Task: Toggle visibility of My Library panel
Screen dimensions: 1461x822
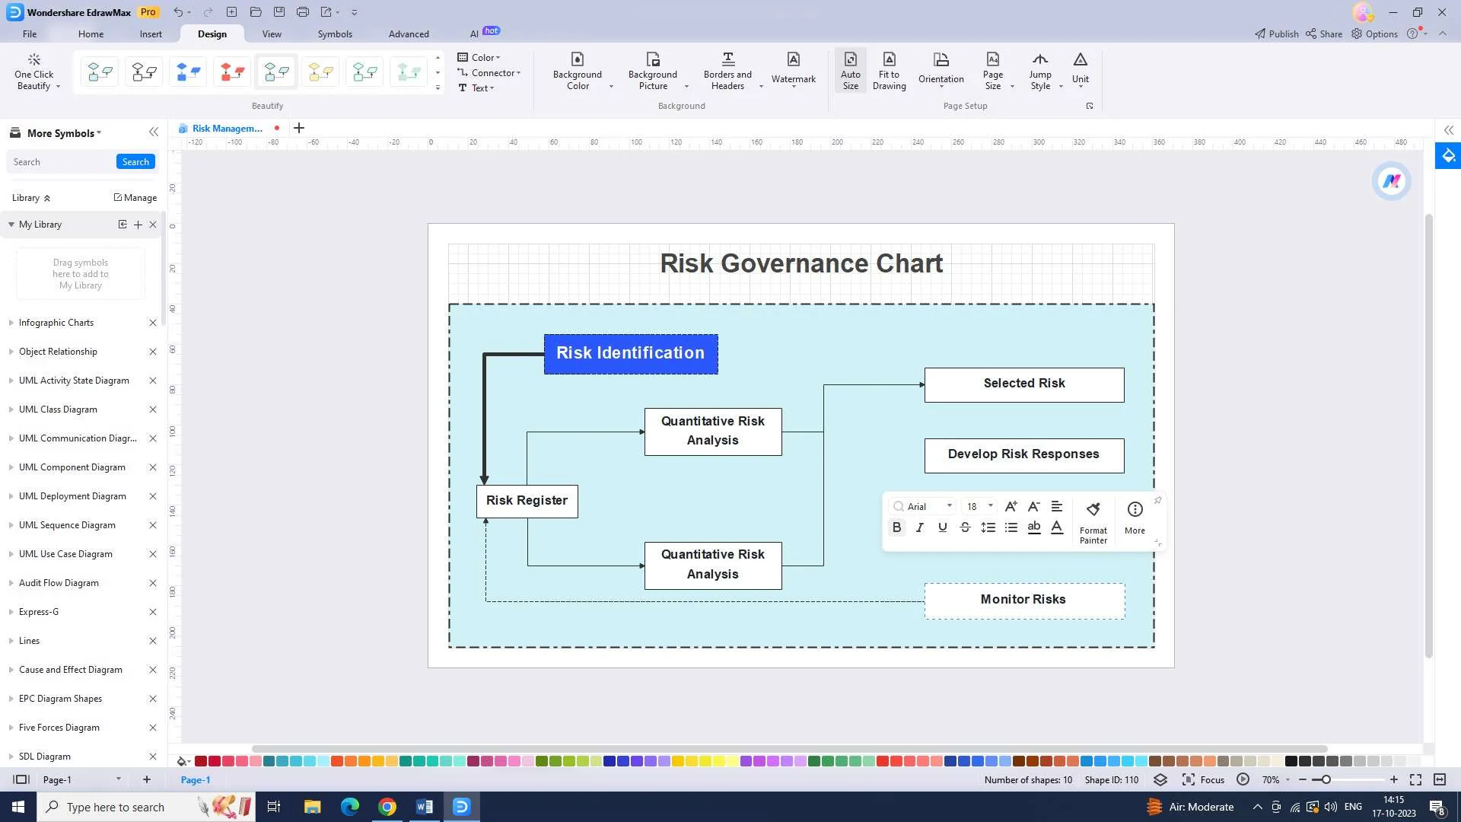Action: pos(11,223)
